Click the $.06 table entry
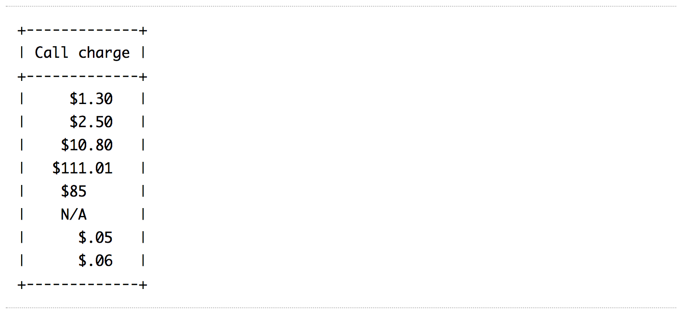Viewport: 683px width, 315px height. tap(95, 261)
